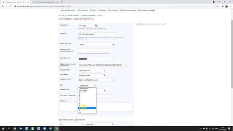Open the 'Летняя школа' association dropdown

point(92,71)
